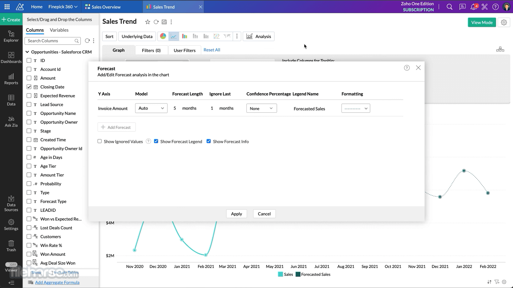This screenshot has width=513, height=288.
Task: Open the User Filters tab
Action: [185, 50]
